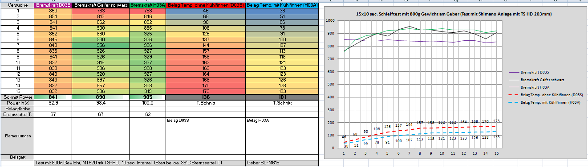
Task: Click table cell with value 827
Action: 53,85
